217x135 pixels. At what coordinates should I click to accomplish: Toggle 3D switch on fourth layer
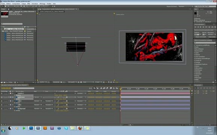(x=67, y=105)
